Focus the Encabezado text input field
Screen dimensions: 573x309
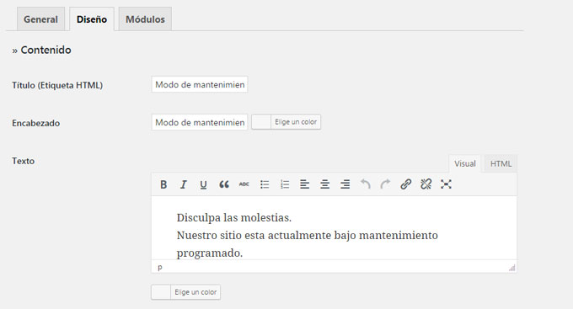(200, 122)
